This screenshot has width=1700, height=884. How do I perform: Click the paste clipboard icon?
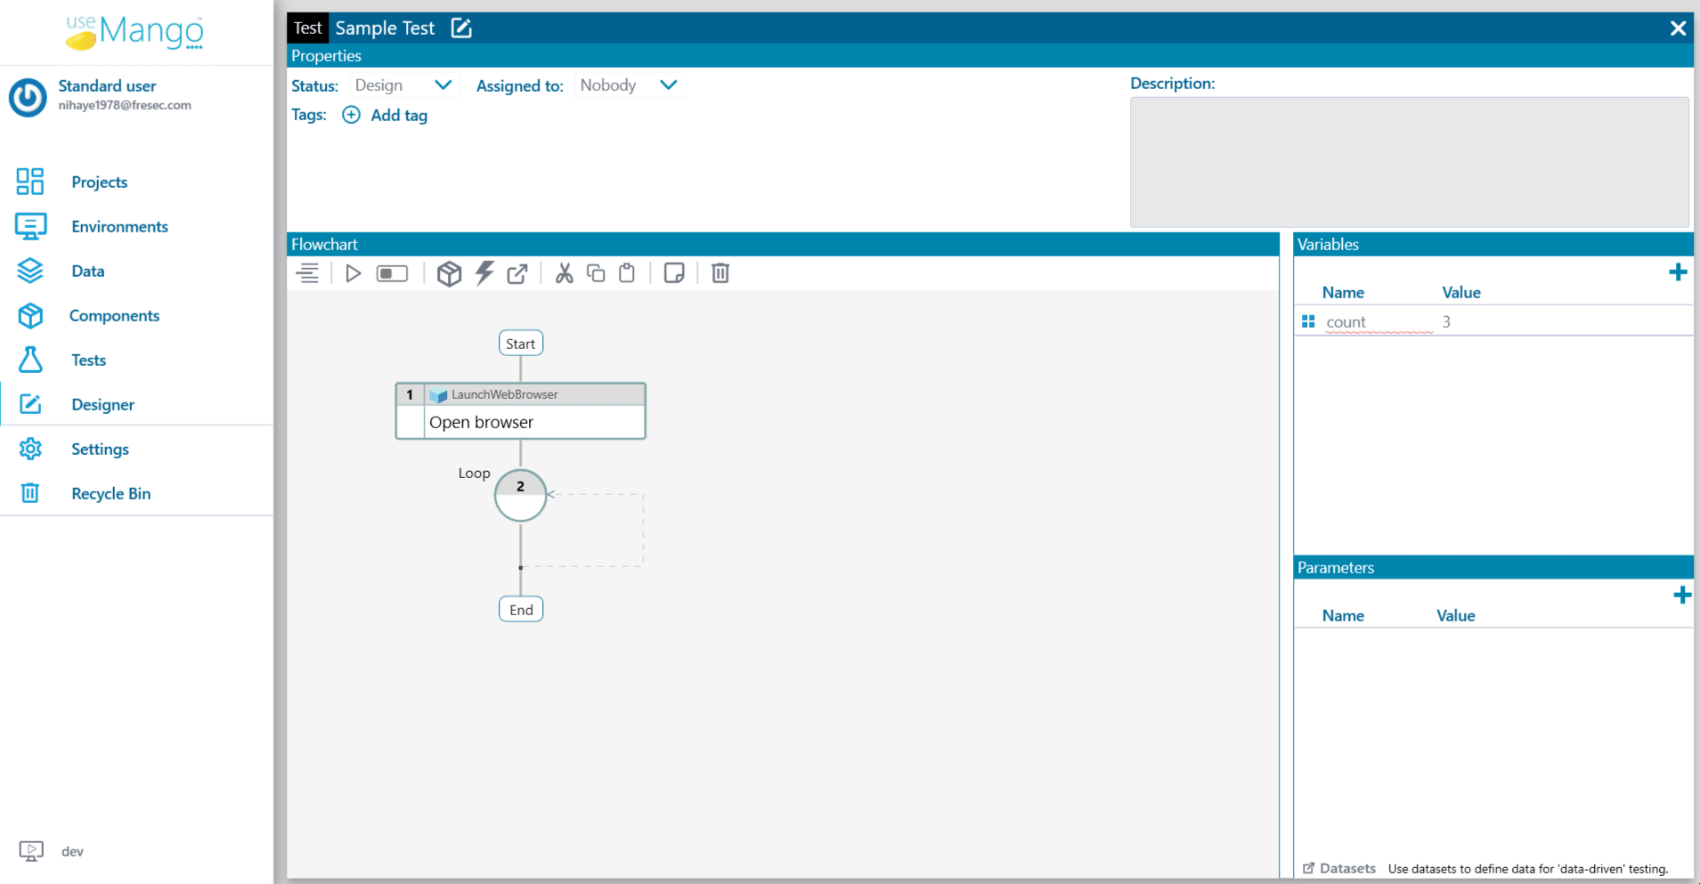click(627, 273)
